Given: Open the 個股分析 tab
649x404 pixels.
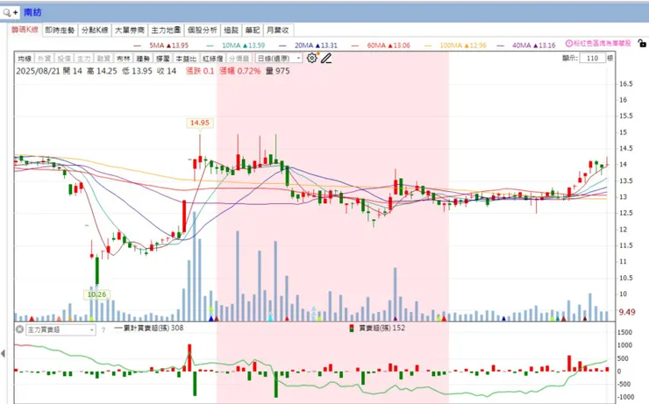Looking at the screenshot, I should (x=202, y=30).
